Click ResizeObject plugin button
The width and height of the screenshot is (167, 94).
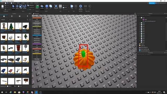pos(37,39)
